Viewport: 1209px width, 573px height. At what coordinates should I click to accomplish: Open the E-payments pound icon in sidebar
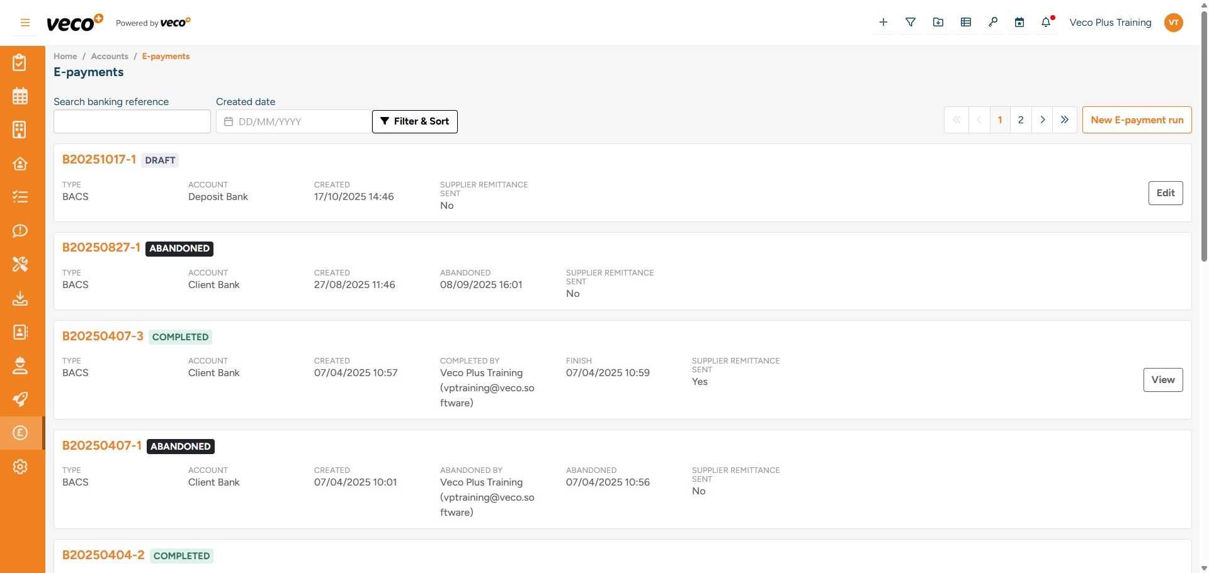[20, 433]
